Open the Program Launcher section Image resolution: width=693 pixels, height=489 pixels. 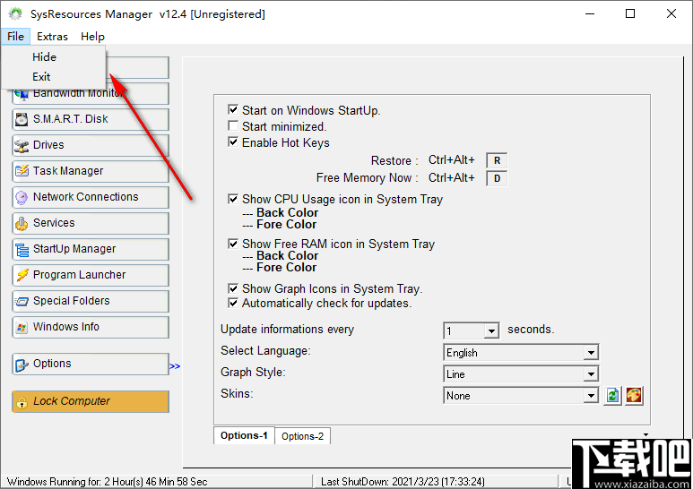pos(91,275)
